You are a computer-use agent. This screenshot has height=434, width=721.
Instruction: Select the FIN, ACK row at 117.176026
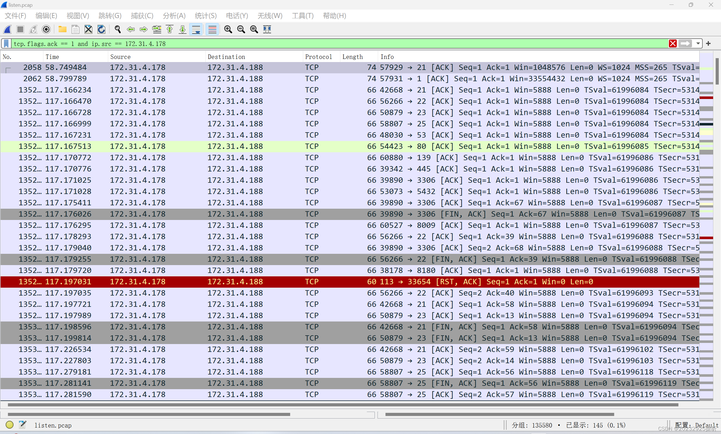[350, 214]
